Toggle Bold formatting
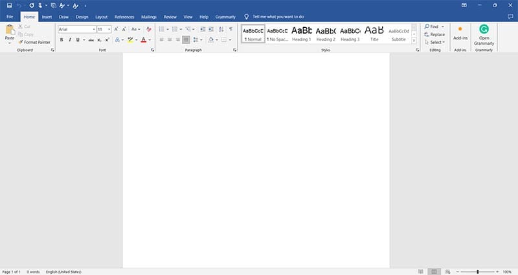 tap(62, 40)
